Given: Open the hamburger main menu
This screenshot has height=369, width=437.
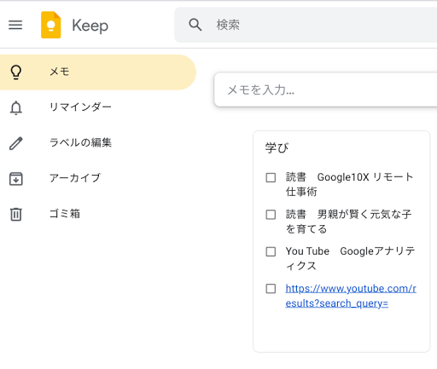Looking at the screenshot, I should [15, 25].
